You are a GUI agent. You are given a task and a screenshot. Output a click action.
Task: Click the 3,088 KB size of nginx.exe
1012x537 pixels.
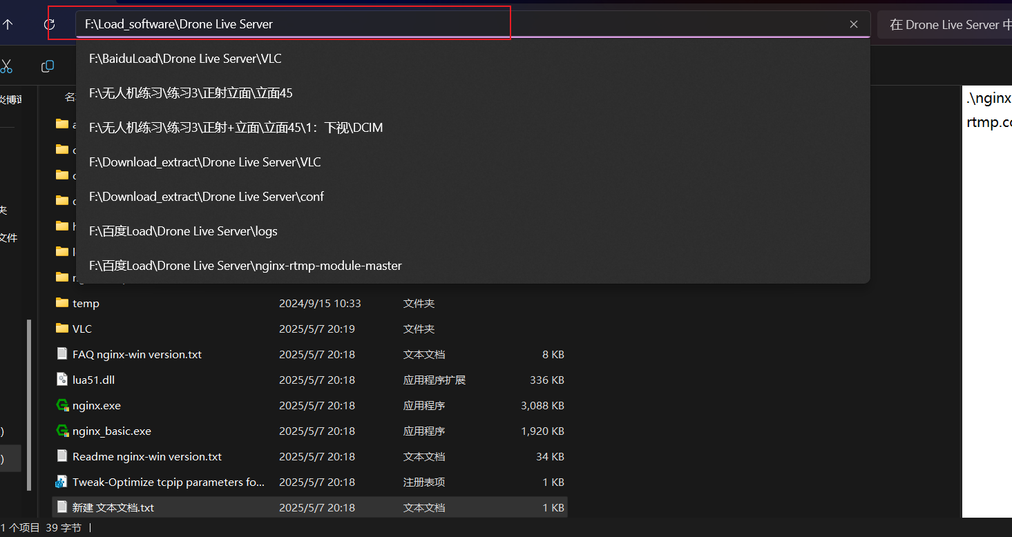(542, 405)
